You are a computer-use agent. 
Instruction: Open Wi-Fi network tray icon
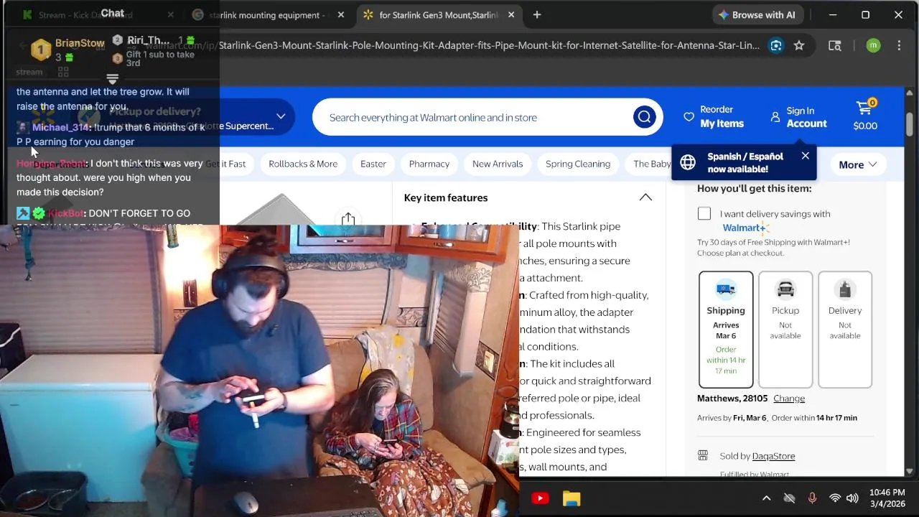click(x=834, y=498)
